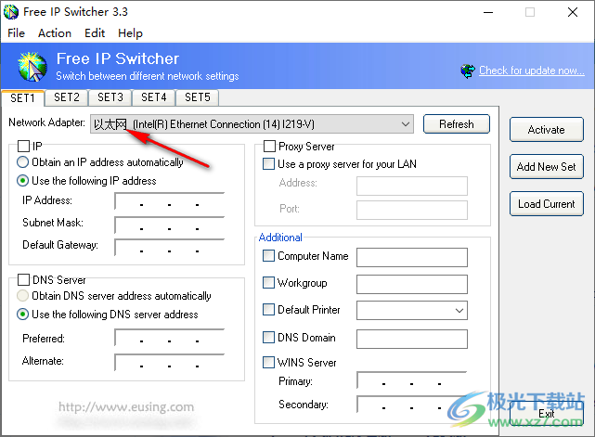Switch to the SET2 tab
The width and height of the screenshot is (595, 437).
[x=67, y=97]
